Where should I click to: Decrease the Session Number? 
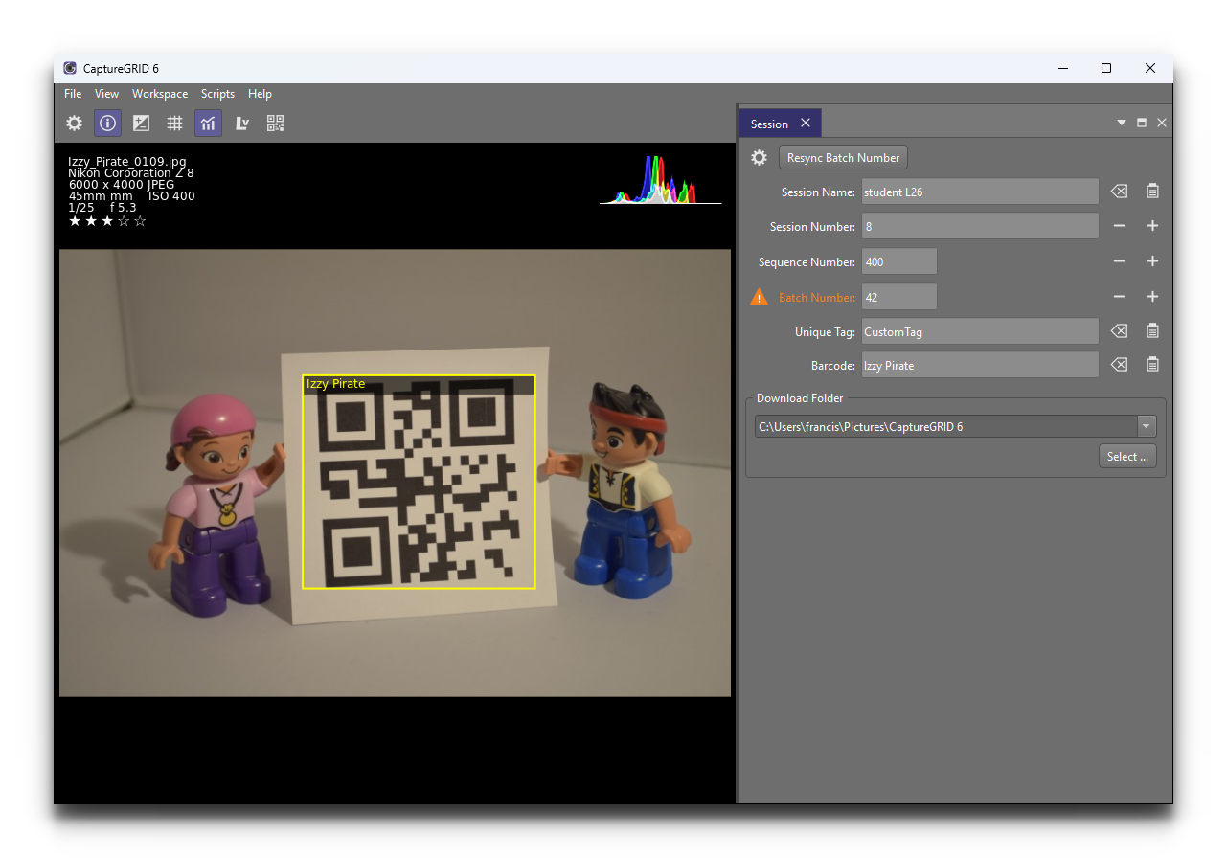(x=1119, y=227)
